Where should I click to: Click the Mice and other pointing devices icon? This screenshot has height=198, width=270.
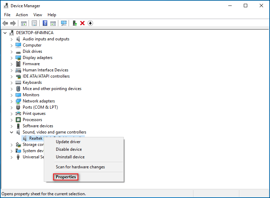18,89
